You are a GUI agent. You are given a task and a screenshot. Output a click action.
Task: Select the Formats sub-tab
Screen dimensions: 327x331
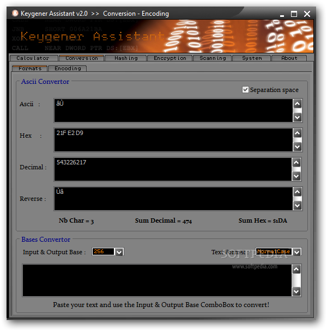tap(30, 69)
